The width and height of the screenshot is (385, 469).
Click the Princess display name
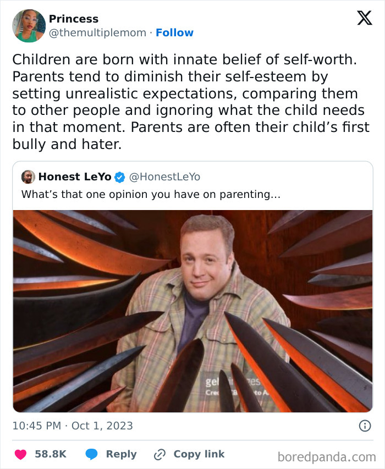[x=74, y=18]
